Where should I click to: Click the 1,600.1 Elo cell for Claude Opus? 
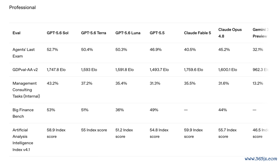228,70
